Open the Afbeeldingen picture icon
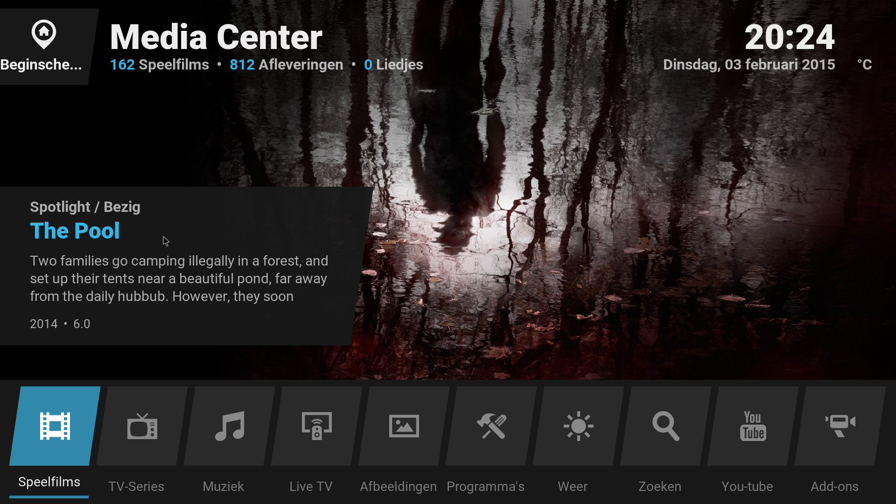 pyautogui.click(x=404, y=426)
